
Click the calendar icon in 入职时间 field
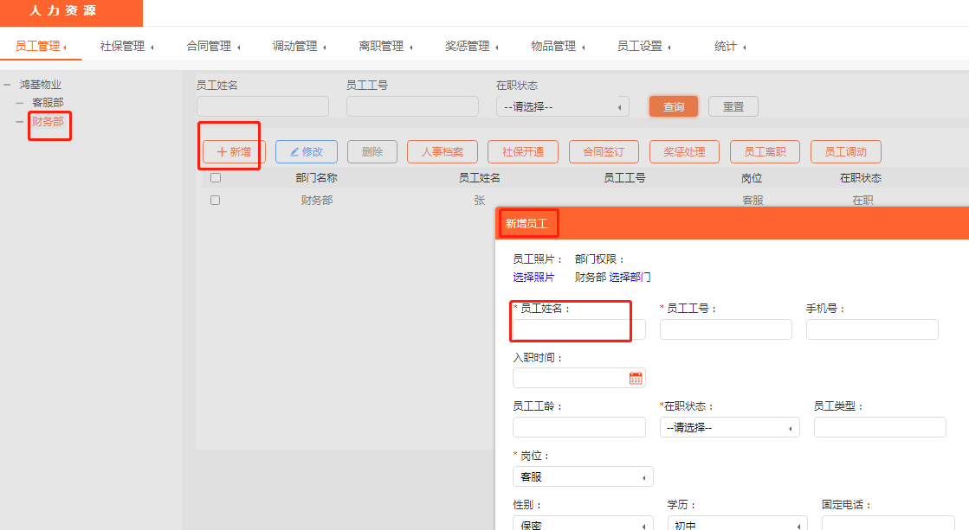coord(636,378)
